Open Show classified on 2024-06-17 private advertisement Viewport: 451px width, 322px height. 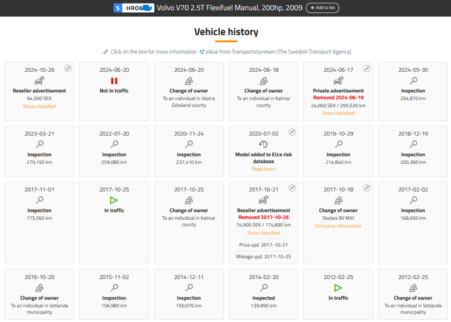pyautogui.click(x=338, y=113)
